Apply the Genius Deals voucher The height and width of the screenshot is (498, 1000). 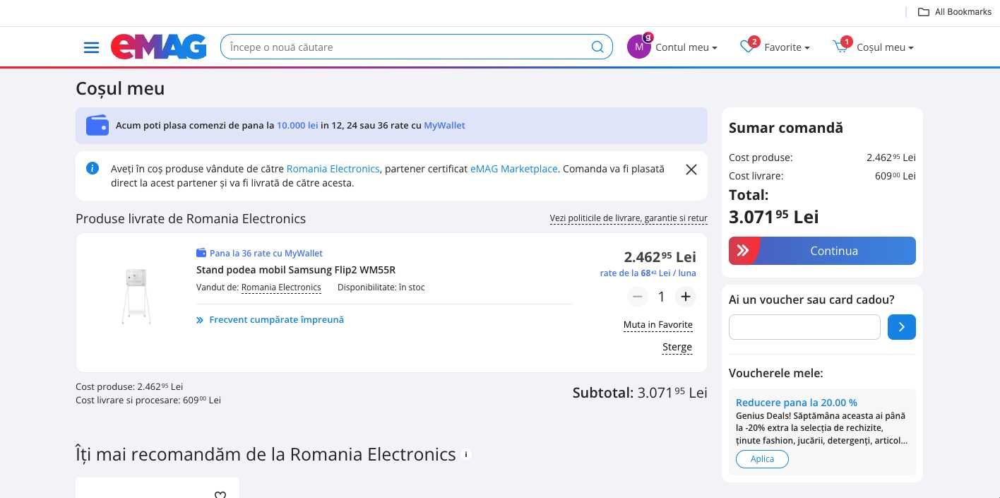click(762, 459)
